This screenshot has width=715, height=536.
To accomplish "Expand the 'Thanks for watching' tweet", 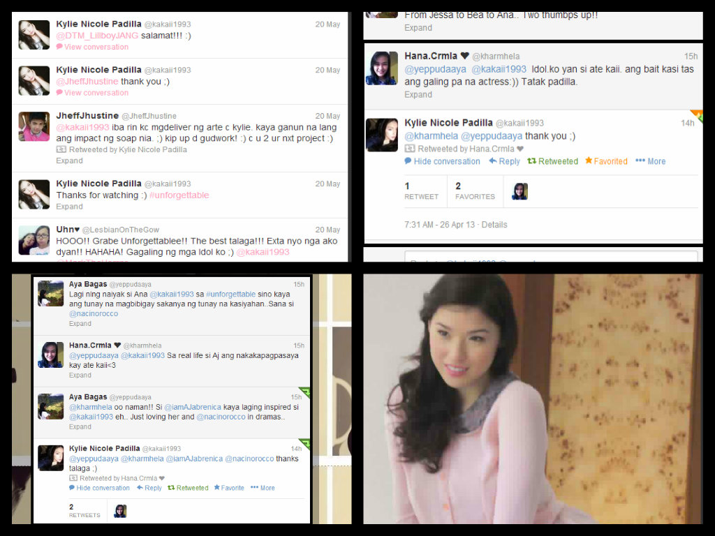I will [69, 207].
